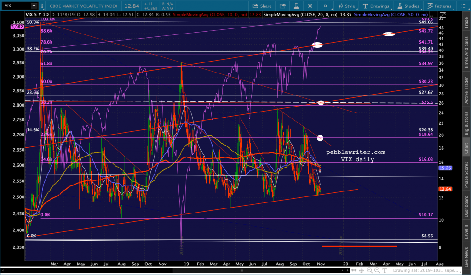Open the Share menu
Viewport: 471px width, 275px height.
262,6
